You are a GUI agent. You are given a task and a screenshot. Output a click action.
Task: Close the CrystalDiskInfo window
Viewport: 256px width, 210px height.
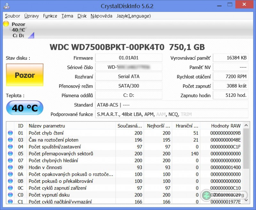pos(244,4)
